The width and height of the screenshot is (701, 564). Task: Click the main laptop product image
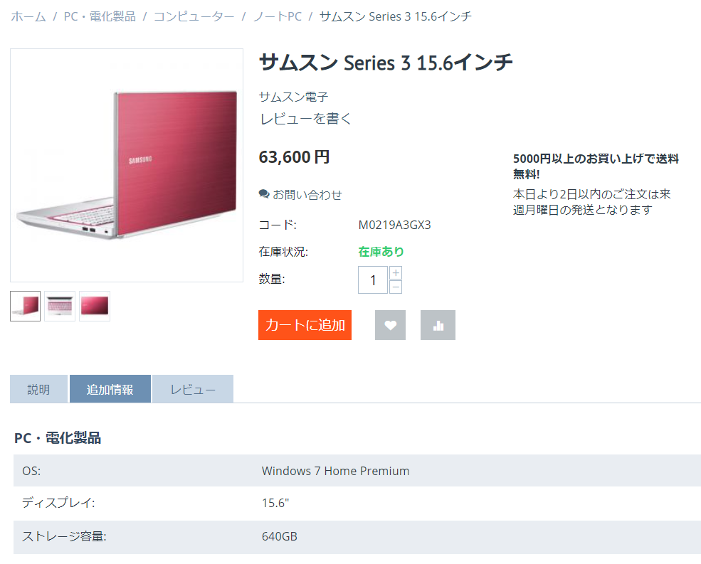click(127, 165)
